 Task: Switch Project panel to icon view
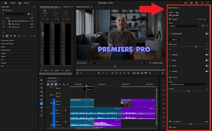[x=11, y=36]
